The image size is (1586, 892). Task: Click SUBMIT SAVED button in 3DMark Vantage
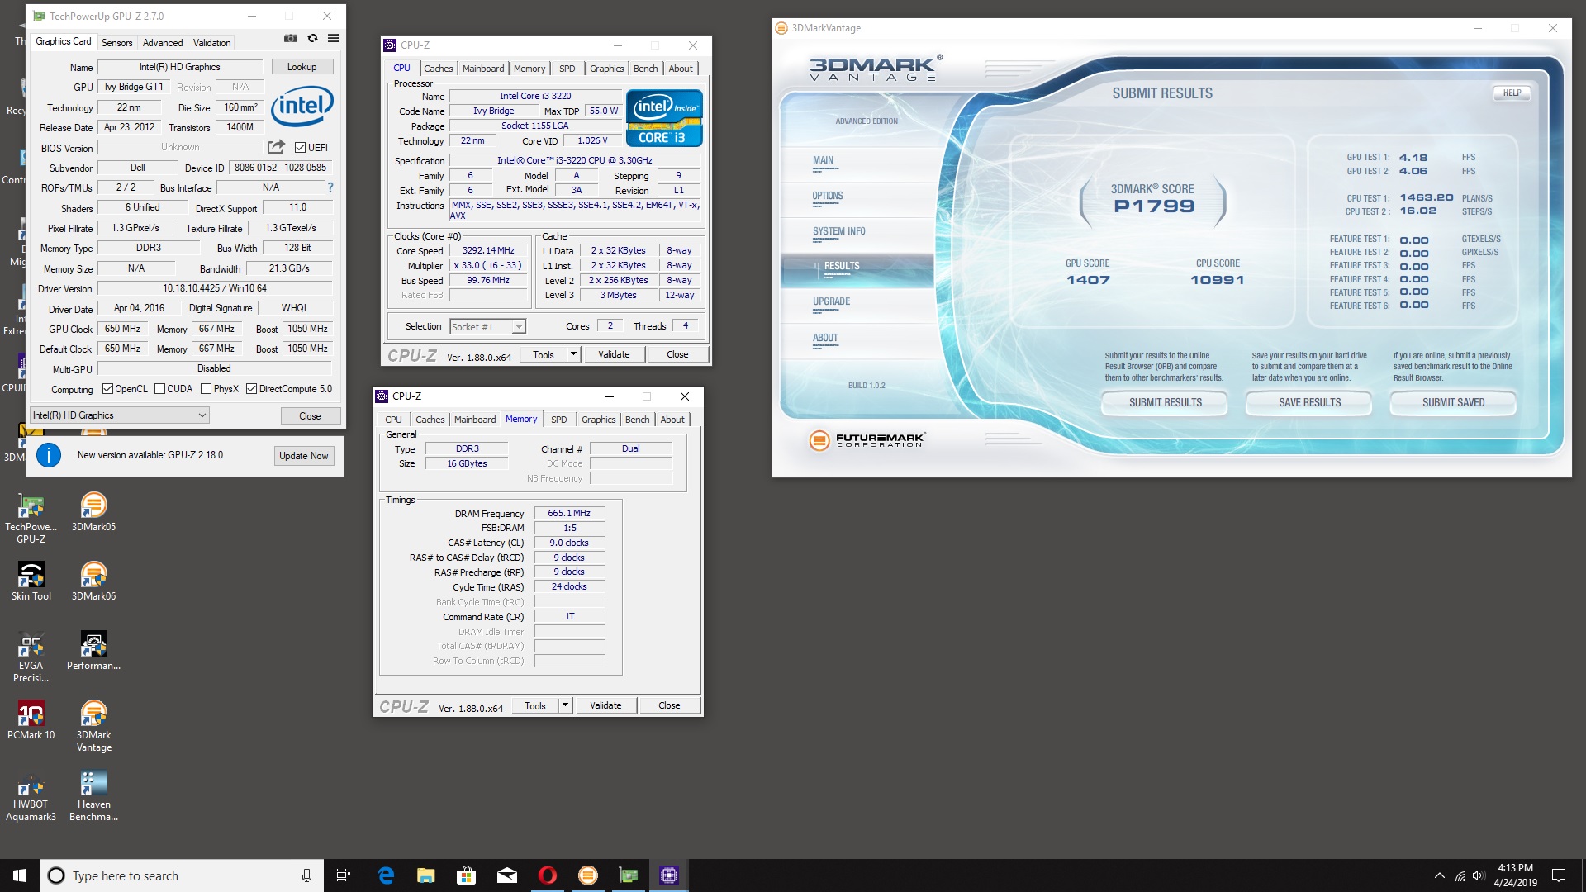click(1454, 403)
